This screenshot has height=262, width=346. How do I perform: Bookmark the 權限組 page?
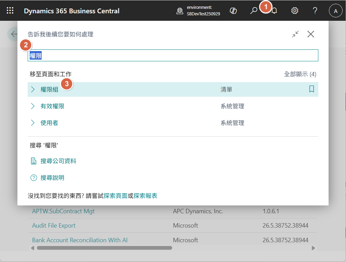pyautogui.click(x=312, y=89)
